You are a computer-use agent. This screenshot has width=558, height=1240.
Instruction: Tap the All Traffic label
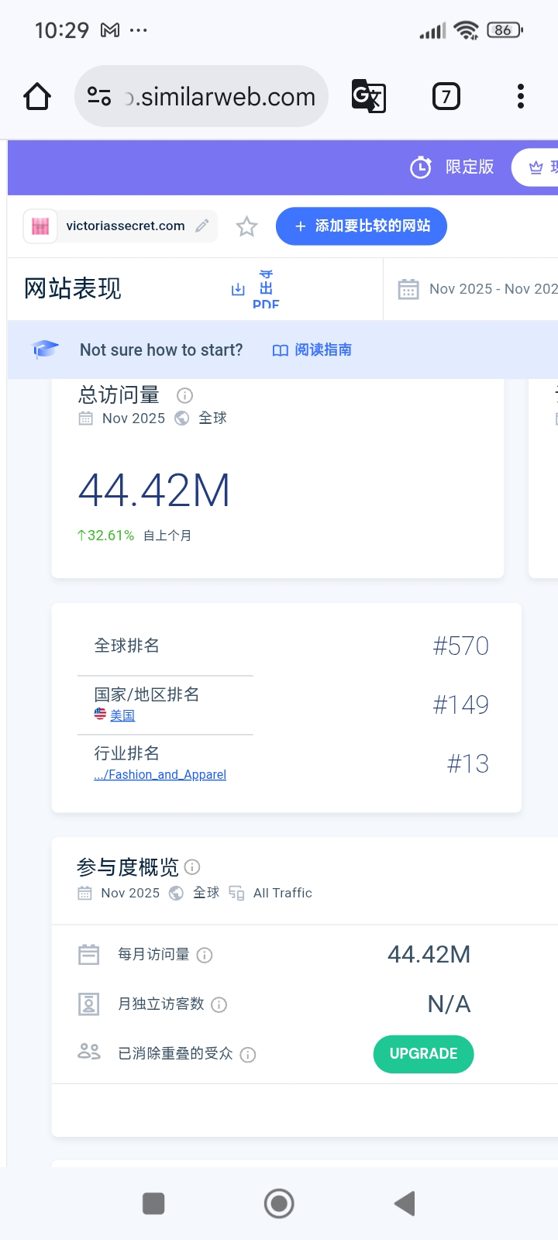[283, 893]
